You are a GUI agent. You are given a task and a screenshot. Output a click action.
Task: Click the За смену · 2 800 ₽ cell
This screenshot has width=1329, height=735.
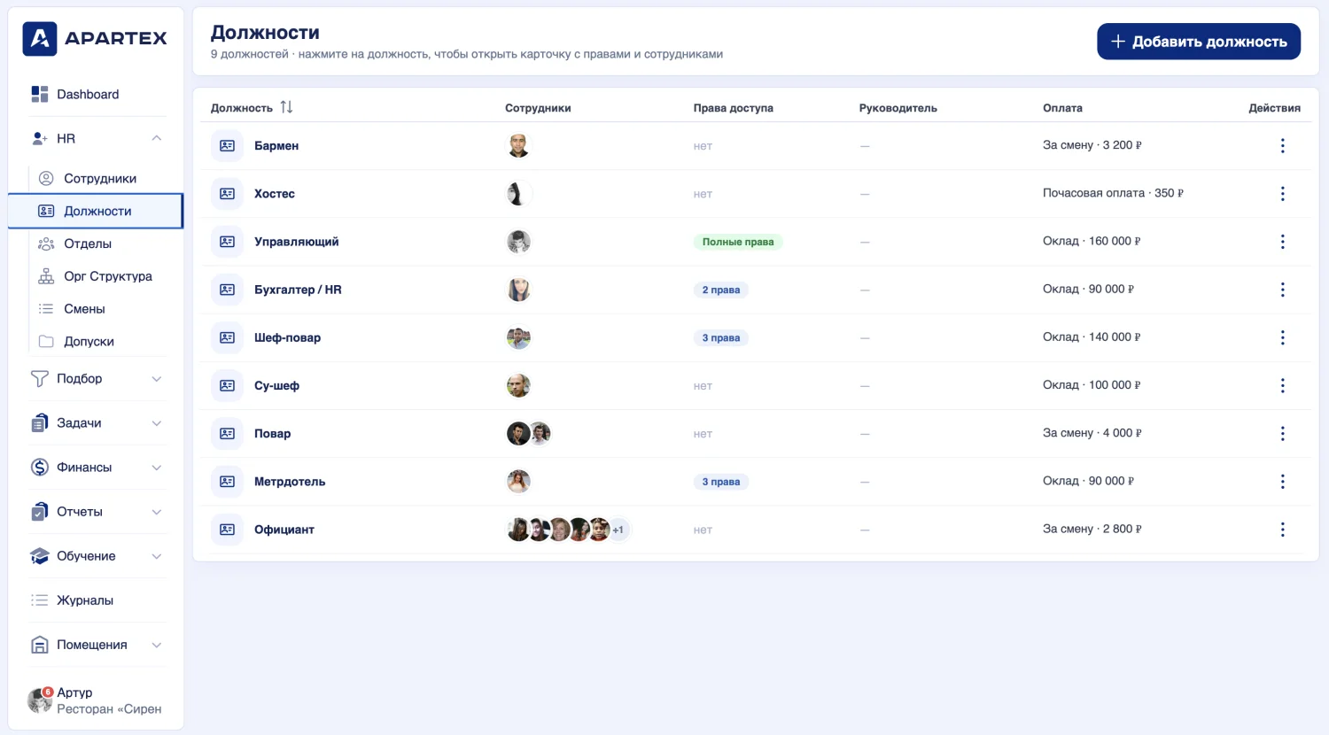[x=1092, y=529]
